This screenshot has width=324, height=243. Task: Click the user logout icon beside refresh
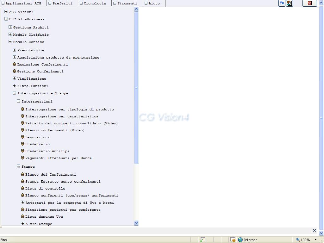290,3
